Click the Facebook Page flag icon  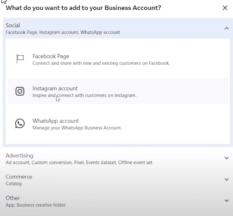(x=20, y=59)
